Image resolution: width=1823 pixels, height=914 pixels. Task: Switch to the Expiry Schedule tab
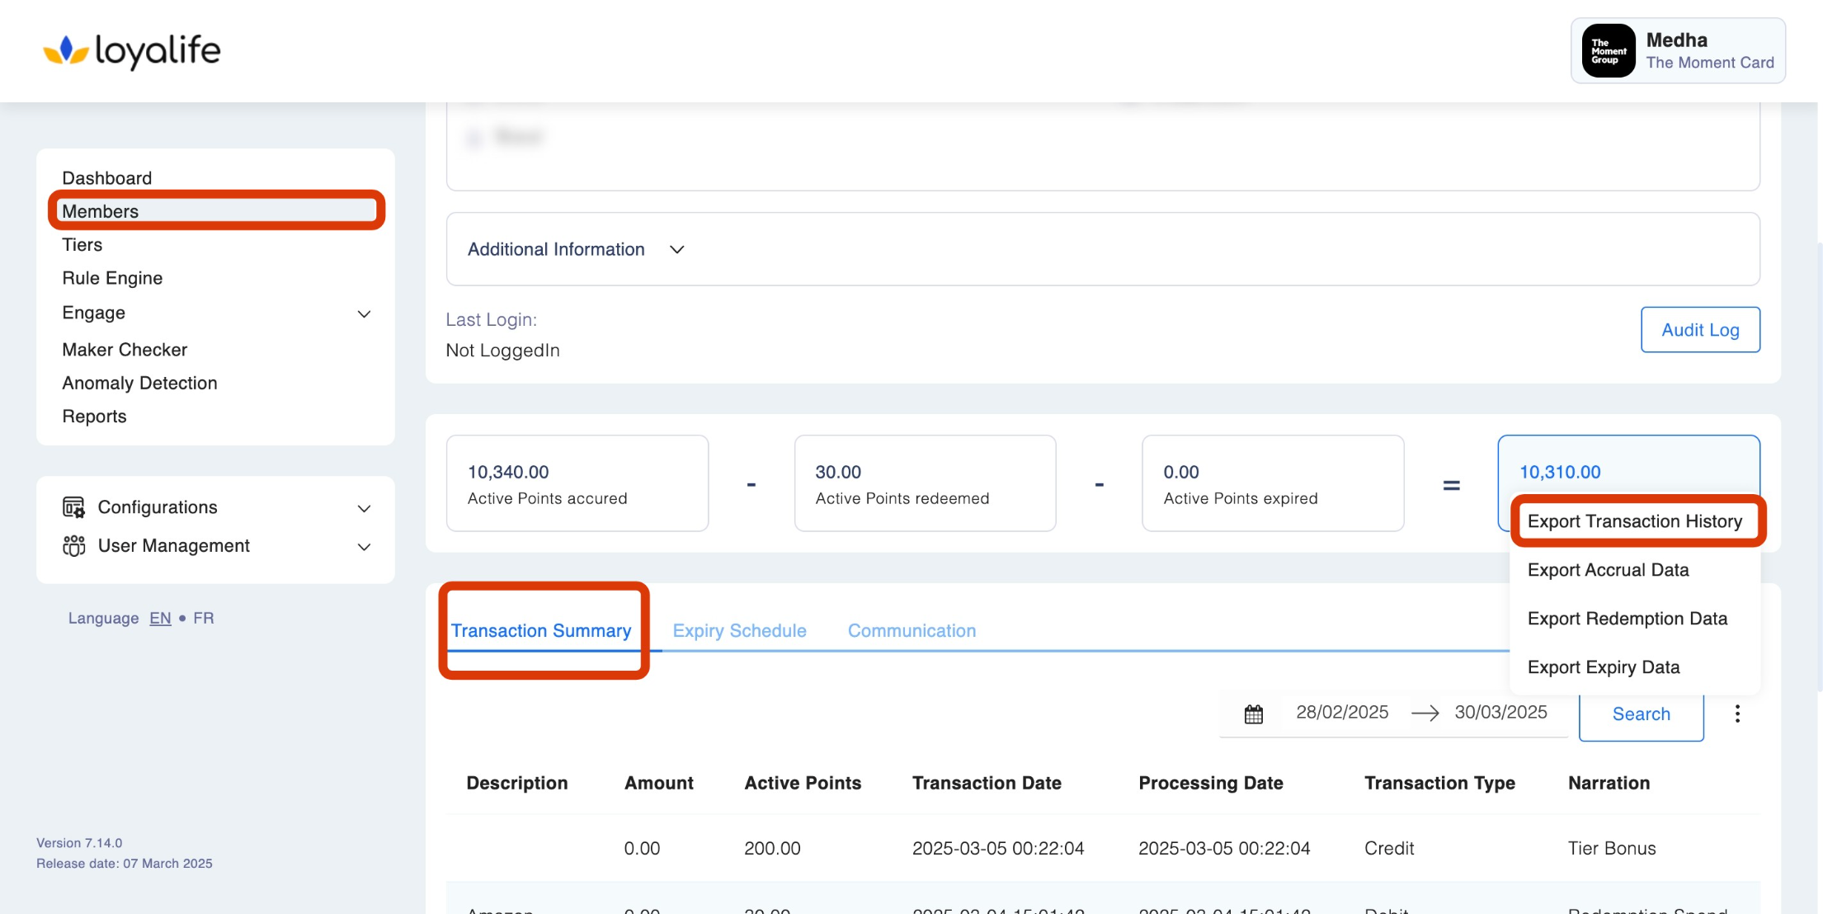(x=739, y=630)
